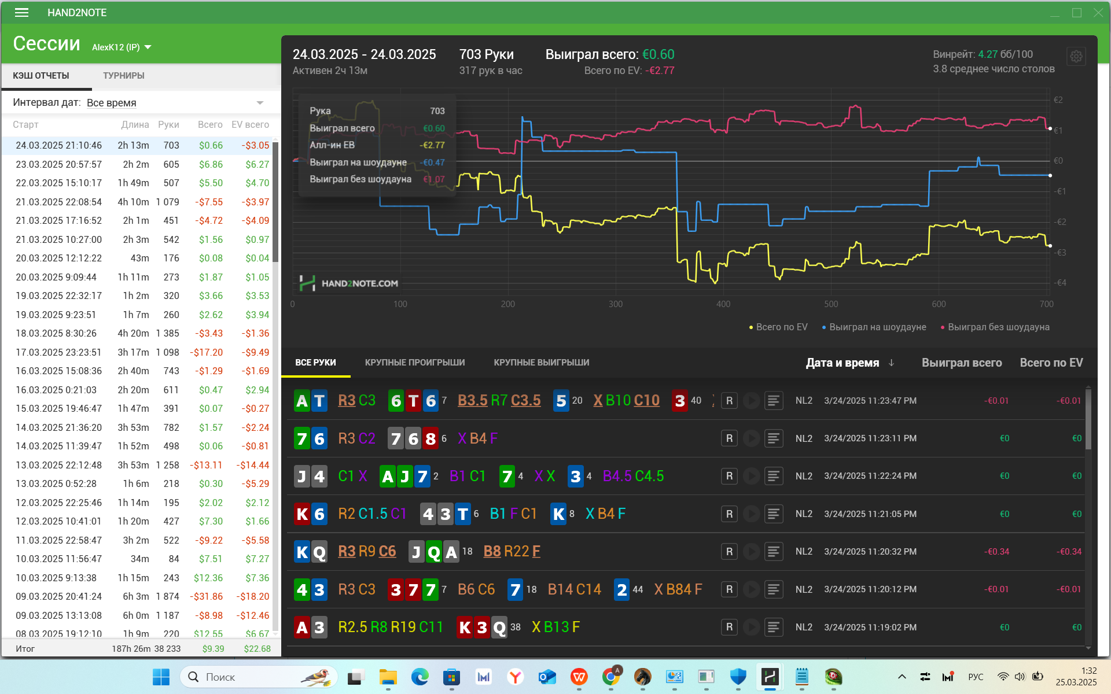Click the hands list scroll down arrow

click(x=1088, y=648)
